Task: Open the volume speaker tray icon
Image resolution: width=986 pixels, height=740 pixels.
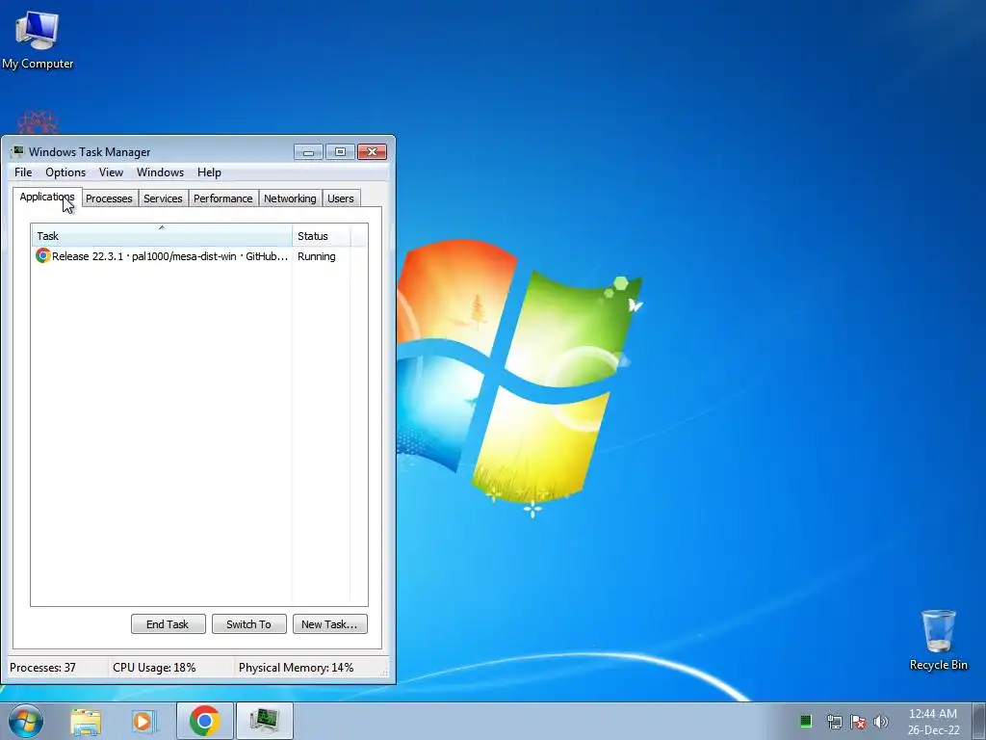Action: (x=881, y=722)
